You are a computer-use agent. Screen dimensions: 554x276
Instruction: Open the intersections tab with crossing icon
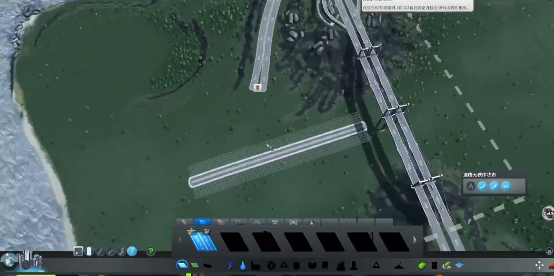click(257, 222)
